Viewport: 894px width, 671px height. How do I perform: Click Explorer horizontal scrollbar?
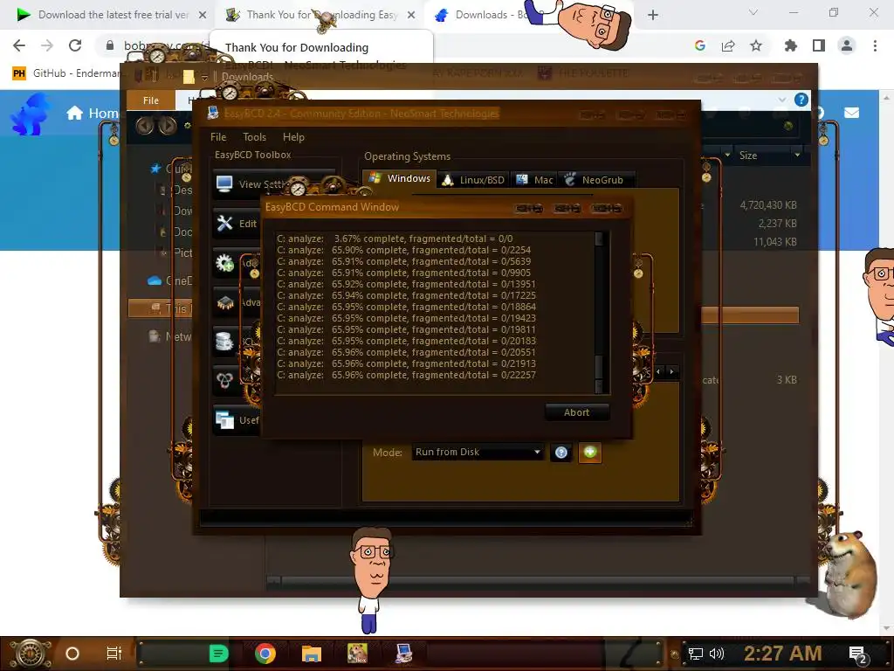click(538, 581)
